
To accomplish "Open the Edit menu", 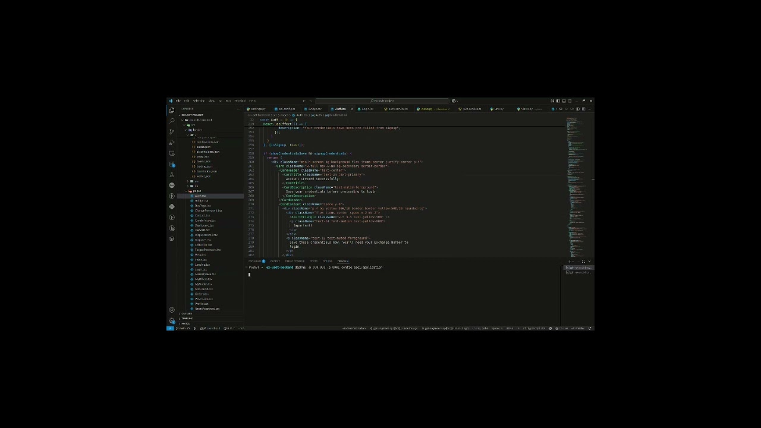I will coord(187,101).
